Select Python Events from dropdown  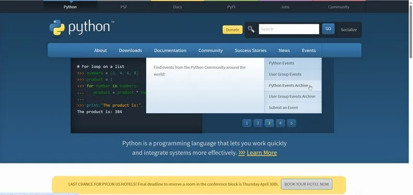tap(293, 63)
